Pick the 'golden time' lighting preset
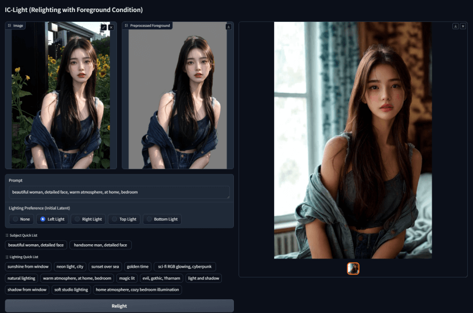The image size is (473, 313). coord(138,267)
